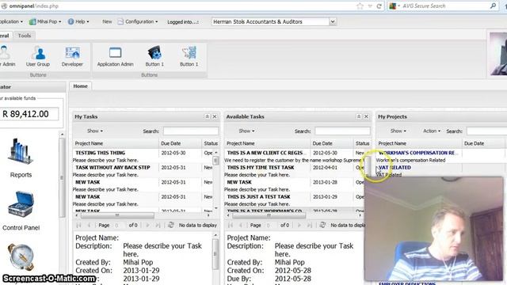Click the Admin user icon
Screen dimensions: 507x285
tap(6, 56)
